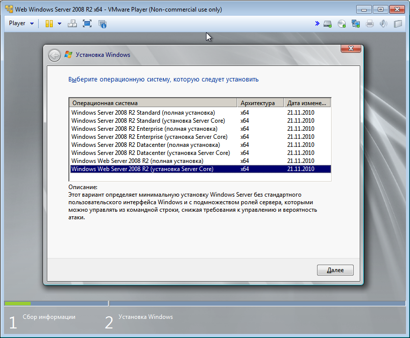This screenshot has height=338, width=410.
Task: Select Server 2008 R2 Standard (полная установка)
Action: [x=200, y=113]
